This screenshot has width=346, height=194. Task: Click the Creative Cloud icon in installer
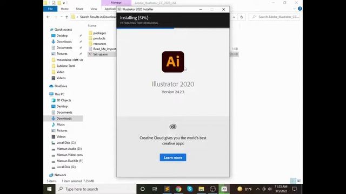click(173, 127)
